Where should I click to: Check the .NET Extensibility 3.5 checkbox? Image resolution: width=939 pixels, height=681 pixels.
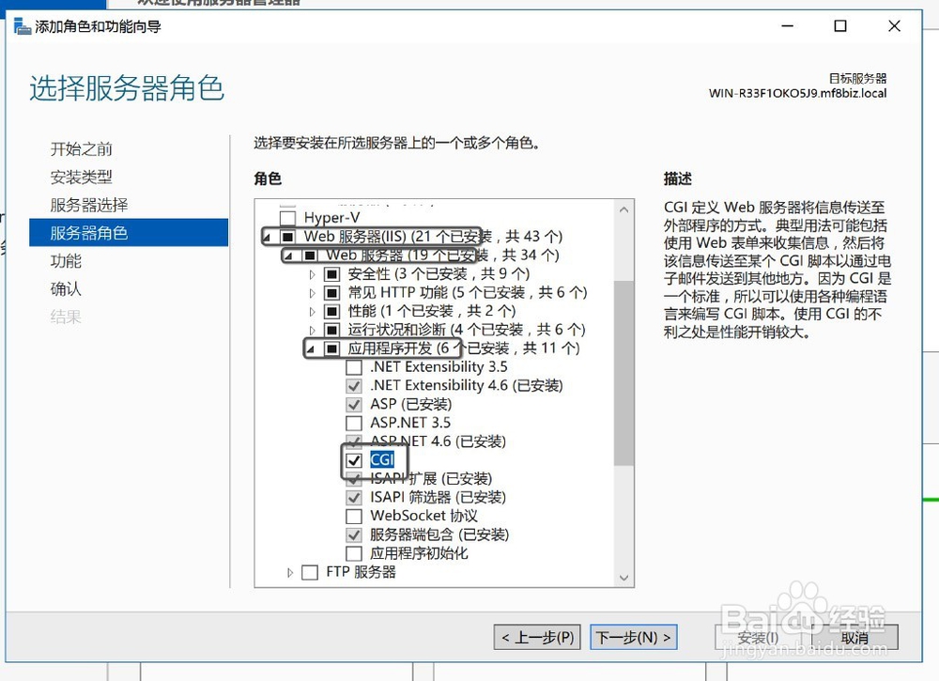tap(353, 367)
